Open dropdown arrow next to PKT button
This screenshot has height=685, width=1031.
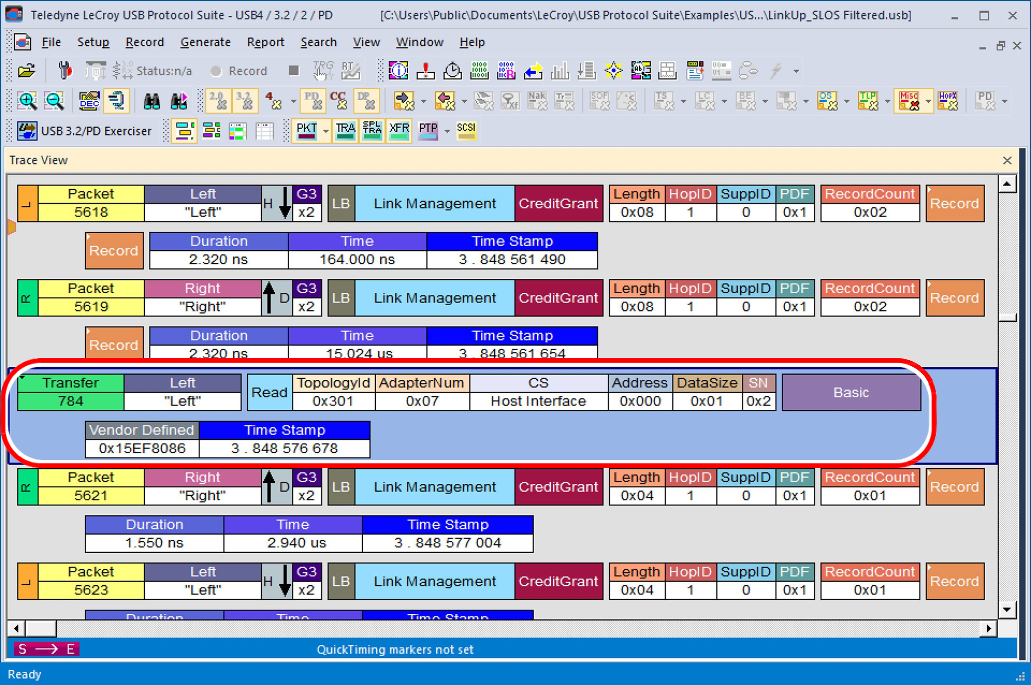tap(326, 131)
